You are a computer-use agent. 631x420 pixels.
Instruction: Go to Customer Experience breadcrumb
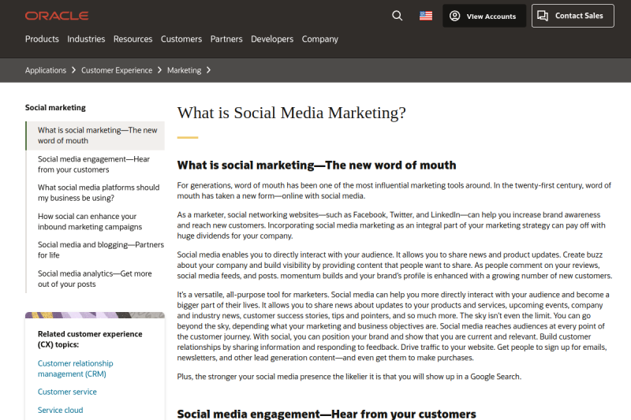pos(117,70)
